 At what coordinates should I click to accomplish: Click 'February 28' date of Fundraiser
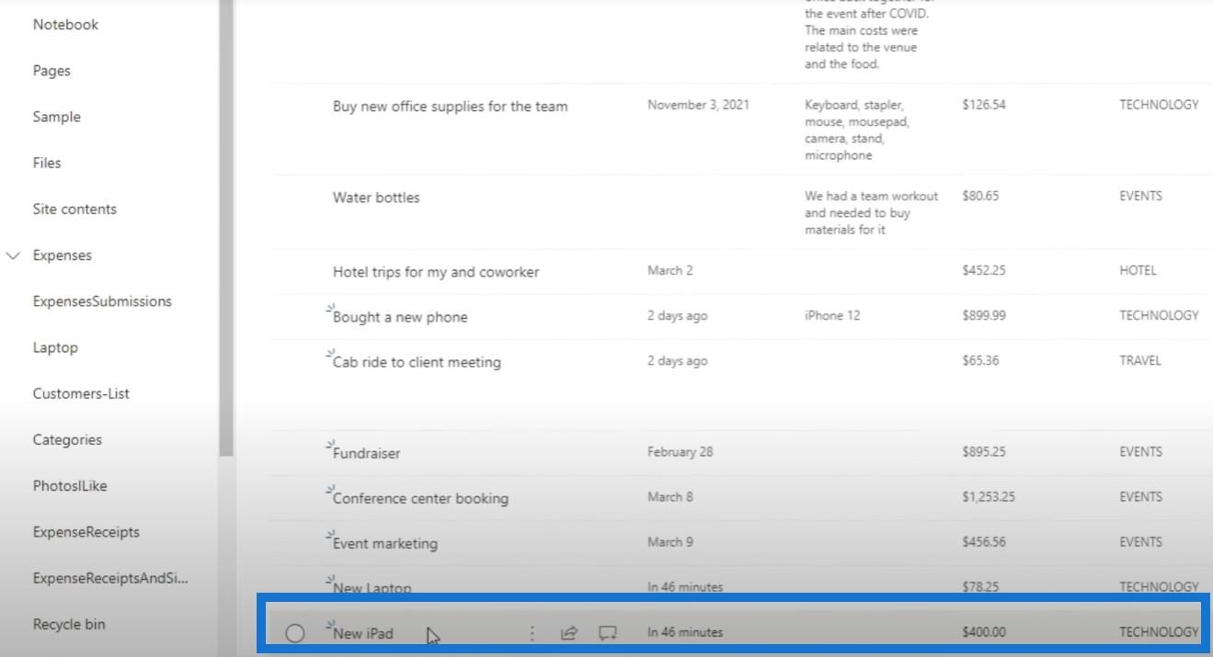point(681,451)
